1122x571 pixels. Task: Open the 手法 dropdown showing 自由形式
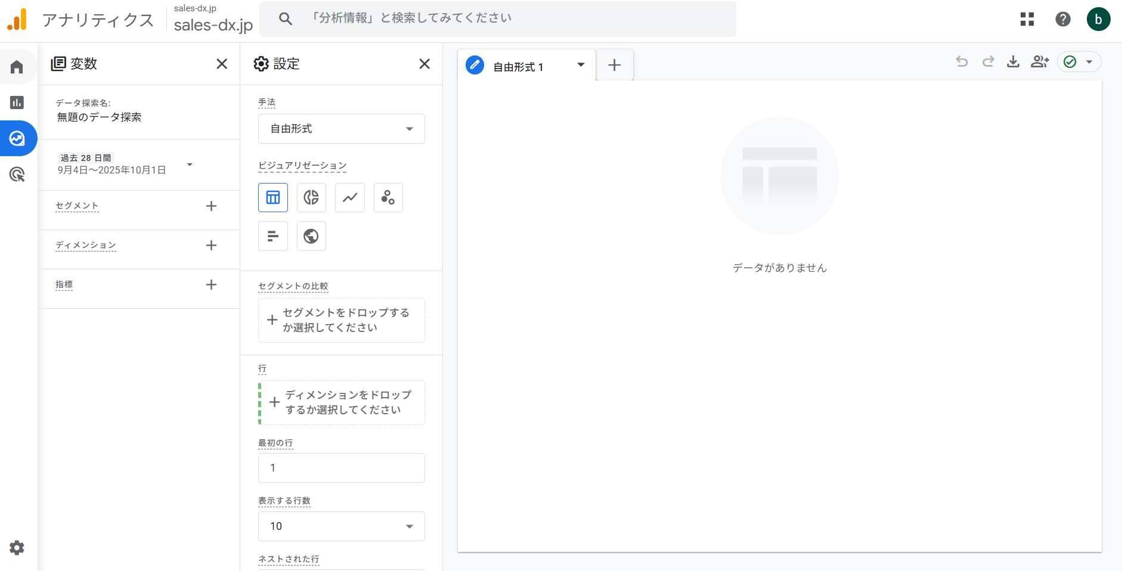341,129
